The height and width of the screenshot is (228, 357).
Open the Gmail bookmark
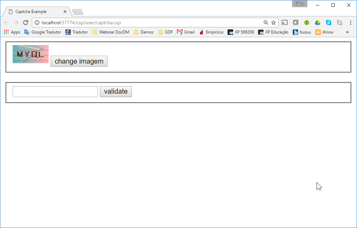tap(186, 32)
